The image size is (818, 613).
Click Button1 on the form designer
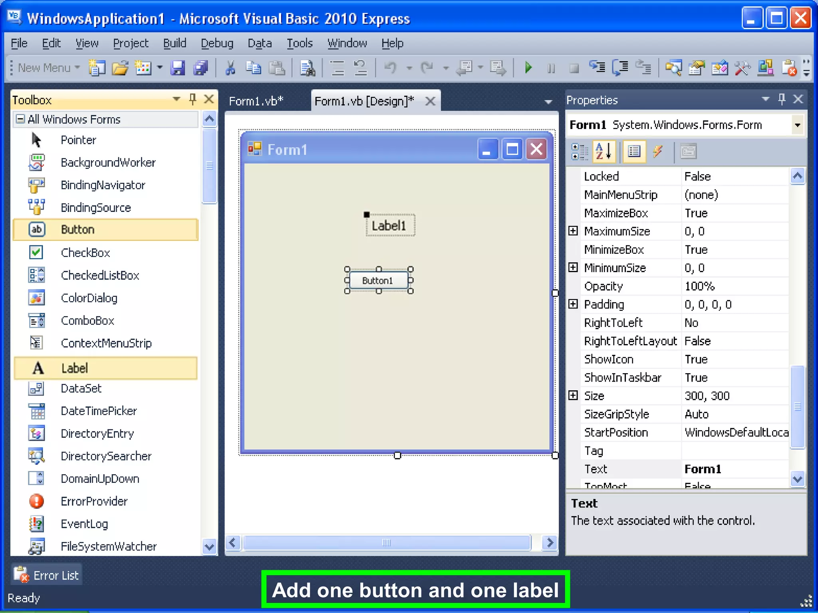(378, 280)
